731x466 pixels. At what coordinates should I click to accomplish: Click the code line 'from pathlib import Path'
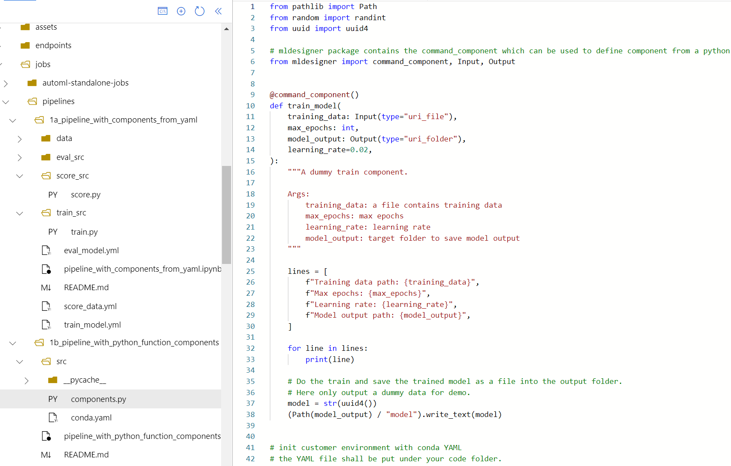[x=323, y=6]
